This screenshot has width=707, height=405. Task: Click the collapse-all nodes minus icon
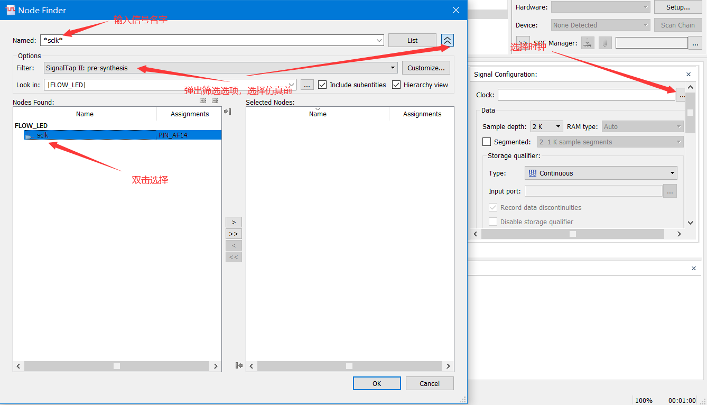pos(215,101)
